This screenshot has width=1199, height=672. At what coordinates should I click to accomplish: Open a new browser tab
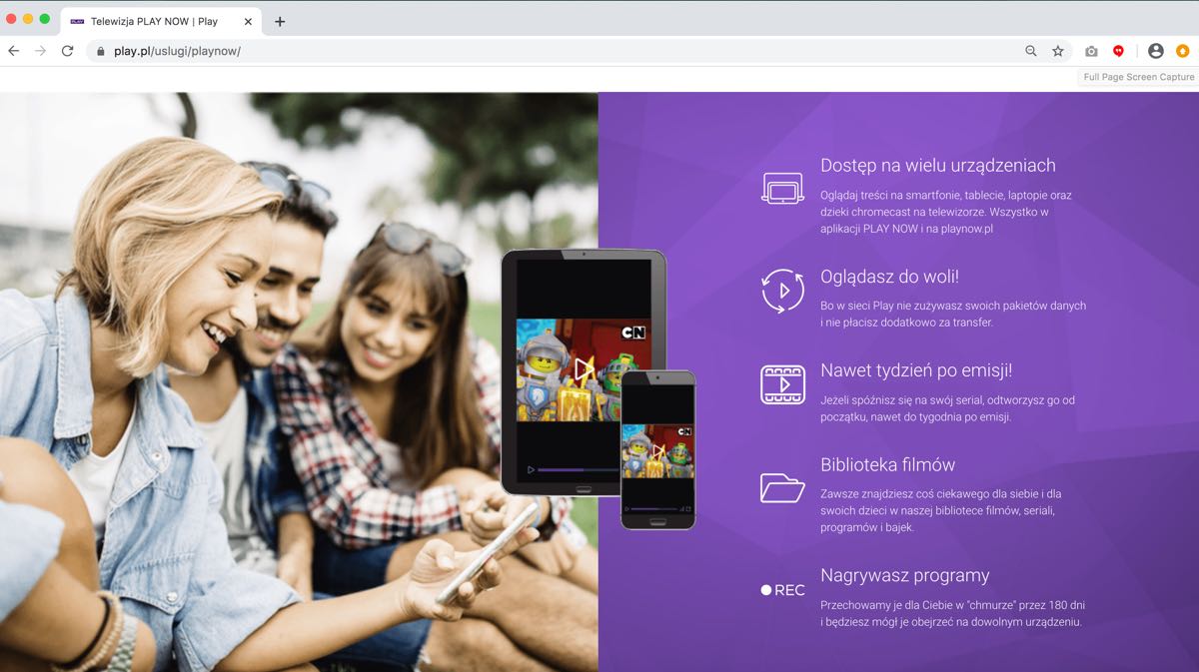pos(280,21)
